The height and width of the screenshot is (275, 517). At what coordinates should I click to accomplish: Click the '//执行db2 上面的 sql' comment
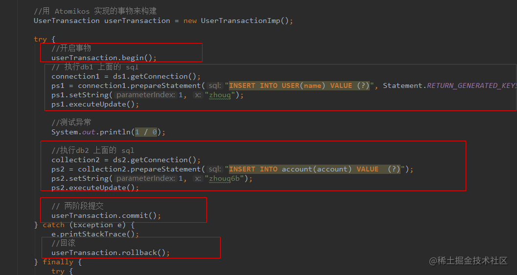coord(92,150)
